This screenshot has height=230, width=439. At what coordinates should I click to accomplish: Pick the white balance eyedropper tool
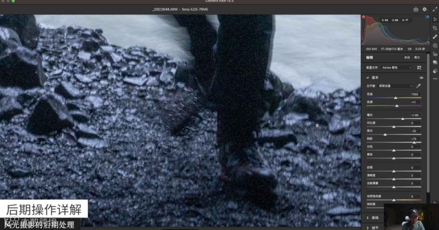pyautogui.click(x=419, y=86)
